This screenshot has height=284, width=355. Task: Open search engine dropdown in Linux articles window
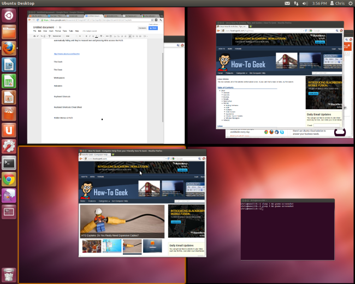coord(311,31)
